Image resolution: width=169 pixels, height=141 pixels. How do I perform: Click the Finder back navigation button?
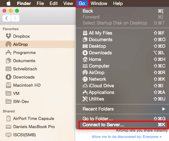[x=7, y=18]
